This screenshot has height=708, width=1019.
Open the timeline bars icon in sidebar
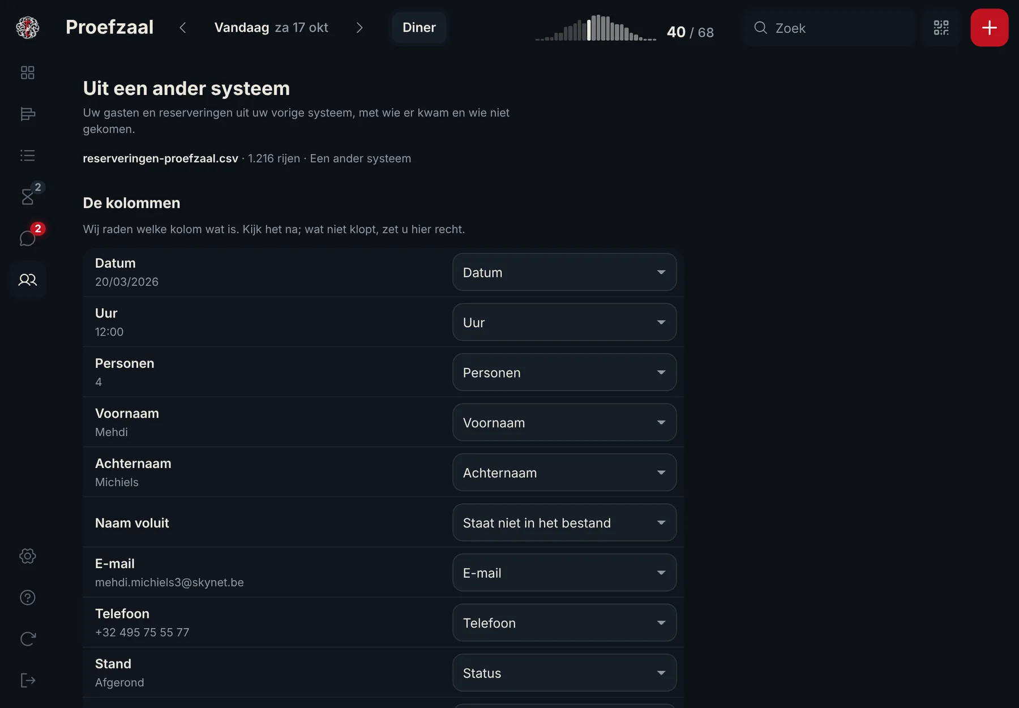click(x=27, y=114)
